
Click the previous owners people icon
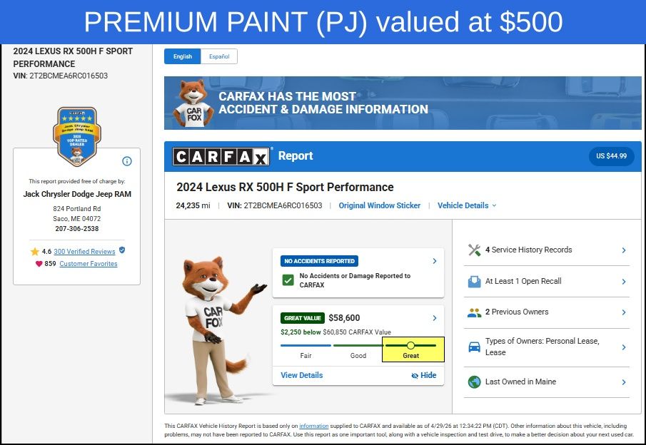(474, 312)
